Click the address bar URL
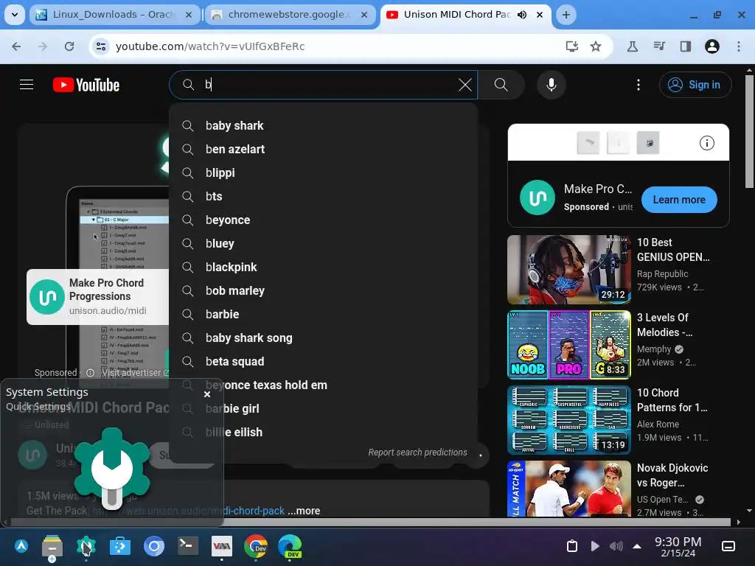 click(210, 46)
